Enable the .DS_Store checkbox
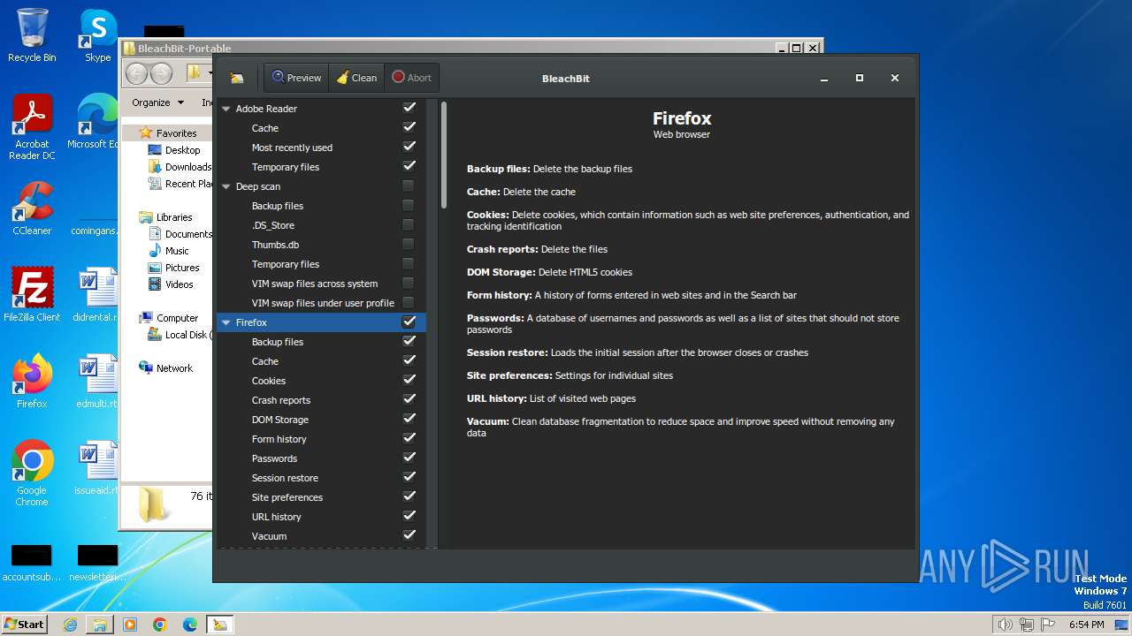This screenshot has width=1132, height=636. tap(408, 224)
